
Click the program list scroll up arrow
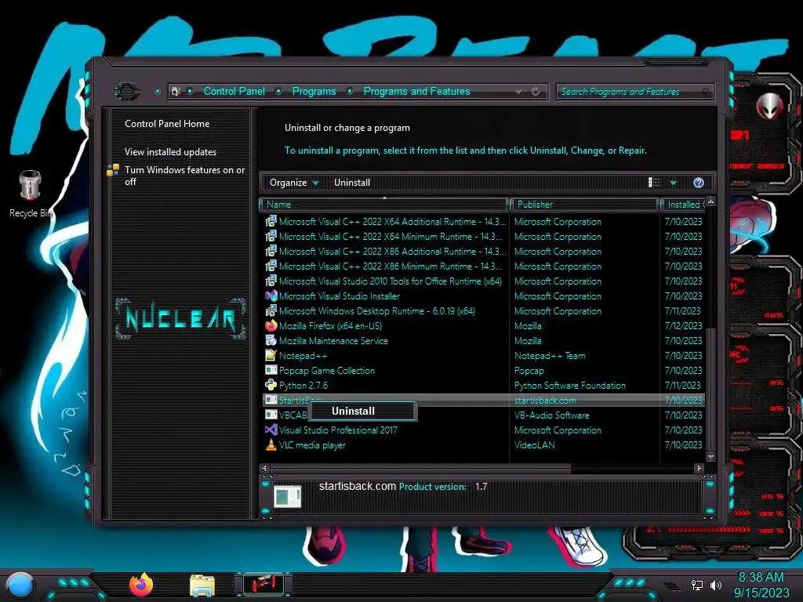pyautogui.click(x=710, y=201)
